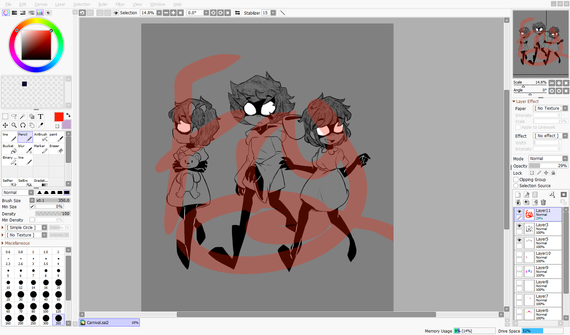
Task: Select the Pencil brush
Action: [x=25, y=137]
